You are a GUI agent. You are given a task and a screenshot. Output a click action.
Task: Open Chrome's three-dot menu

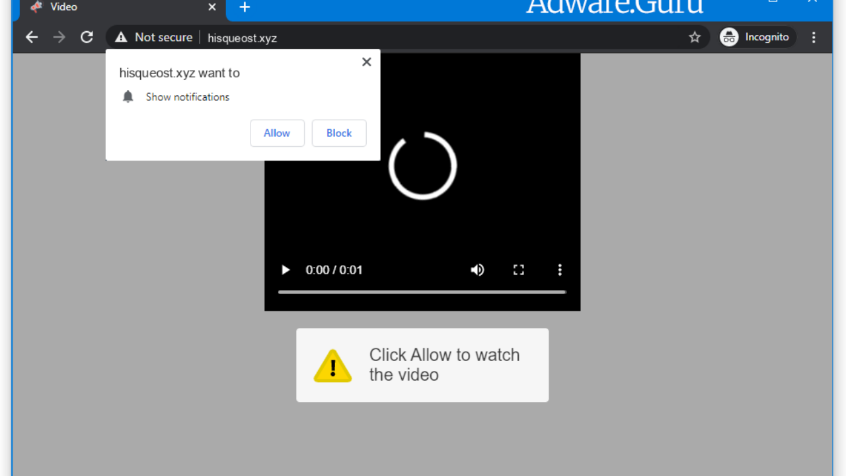pyautogui.click(x=814, y=37)
